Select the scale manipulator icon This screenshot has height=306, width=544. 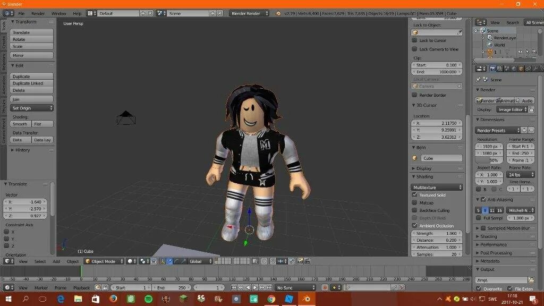point(183,261)
